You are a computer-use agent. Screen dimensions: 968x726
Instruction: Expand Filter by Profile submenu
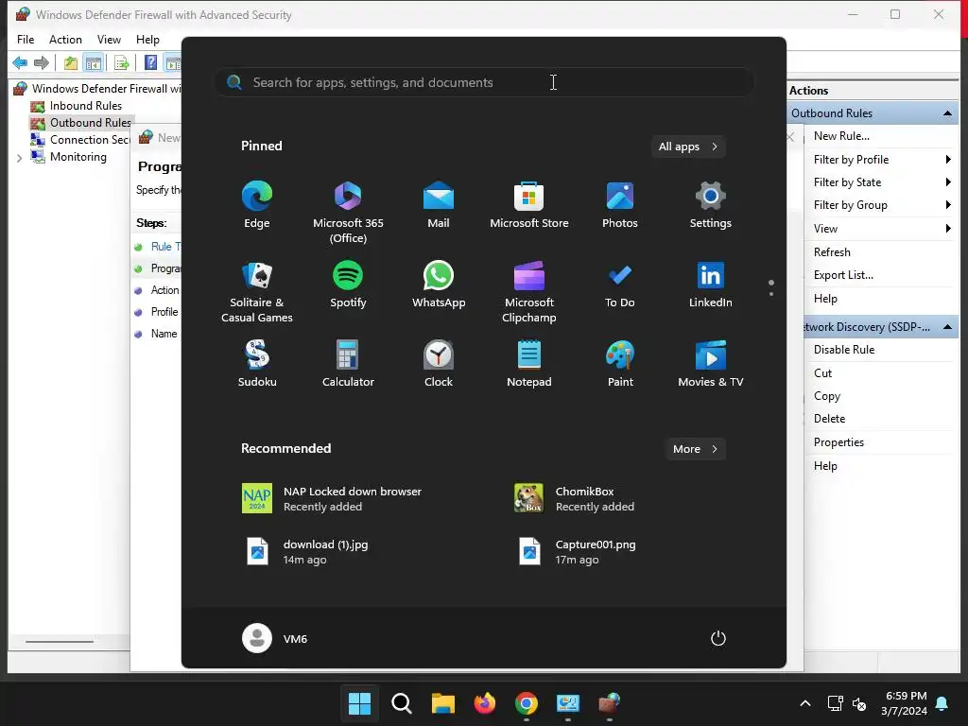[x=880, y=159]
